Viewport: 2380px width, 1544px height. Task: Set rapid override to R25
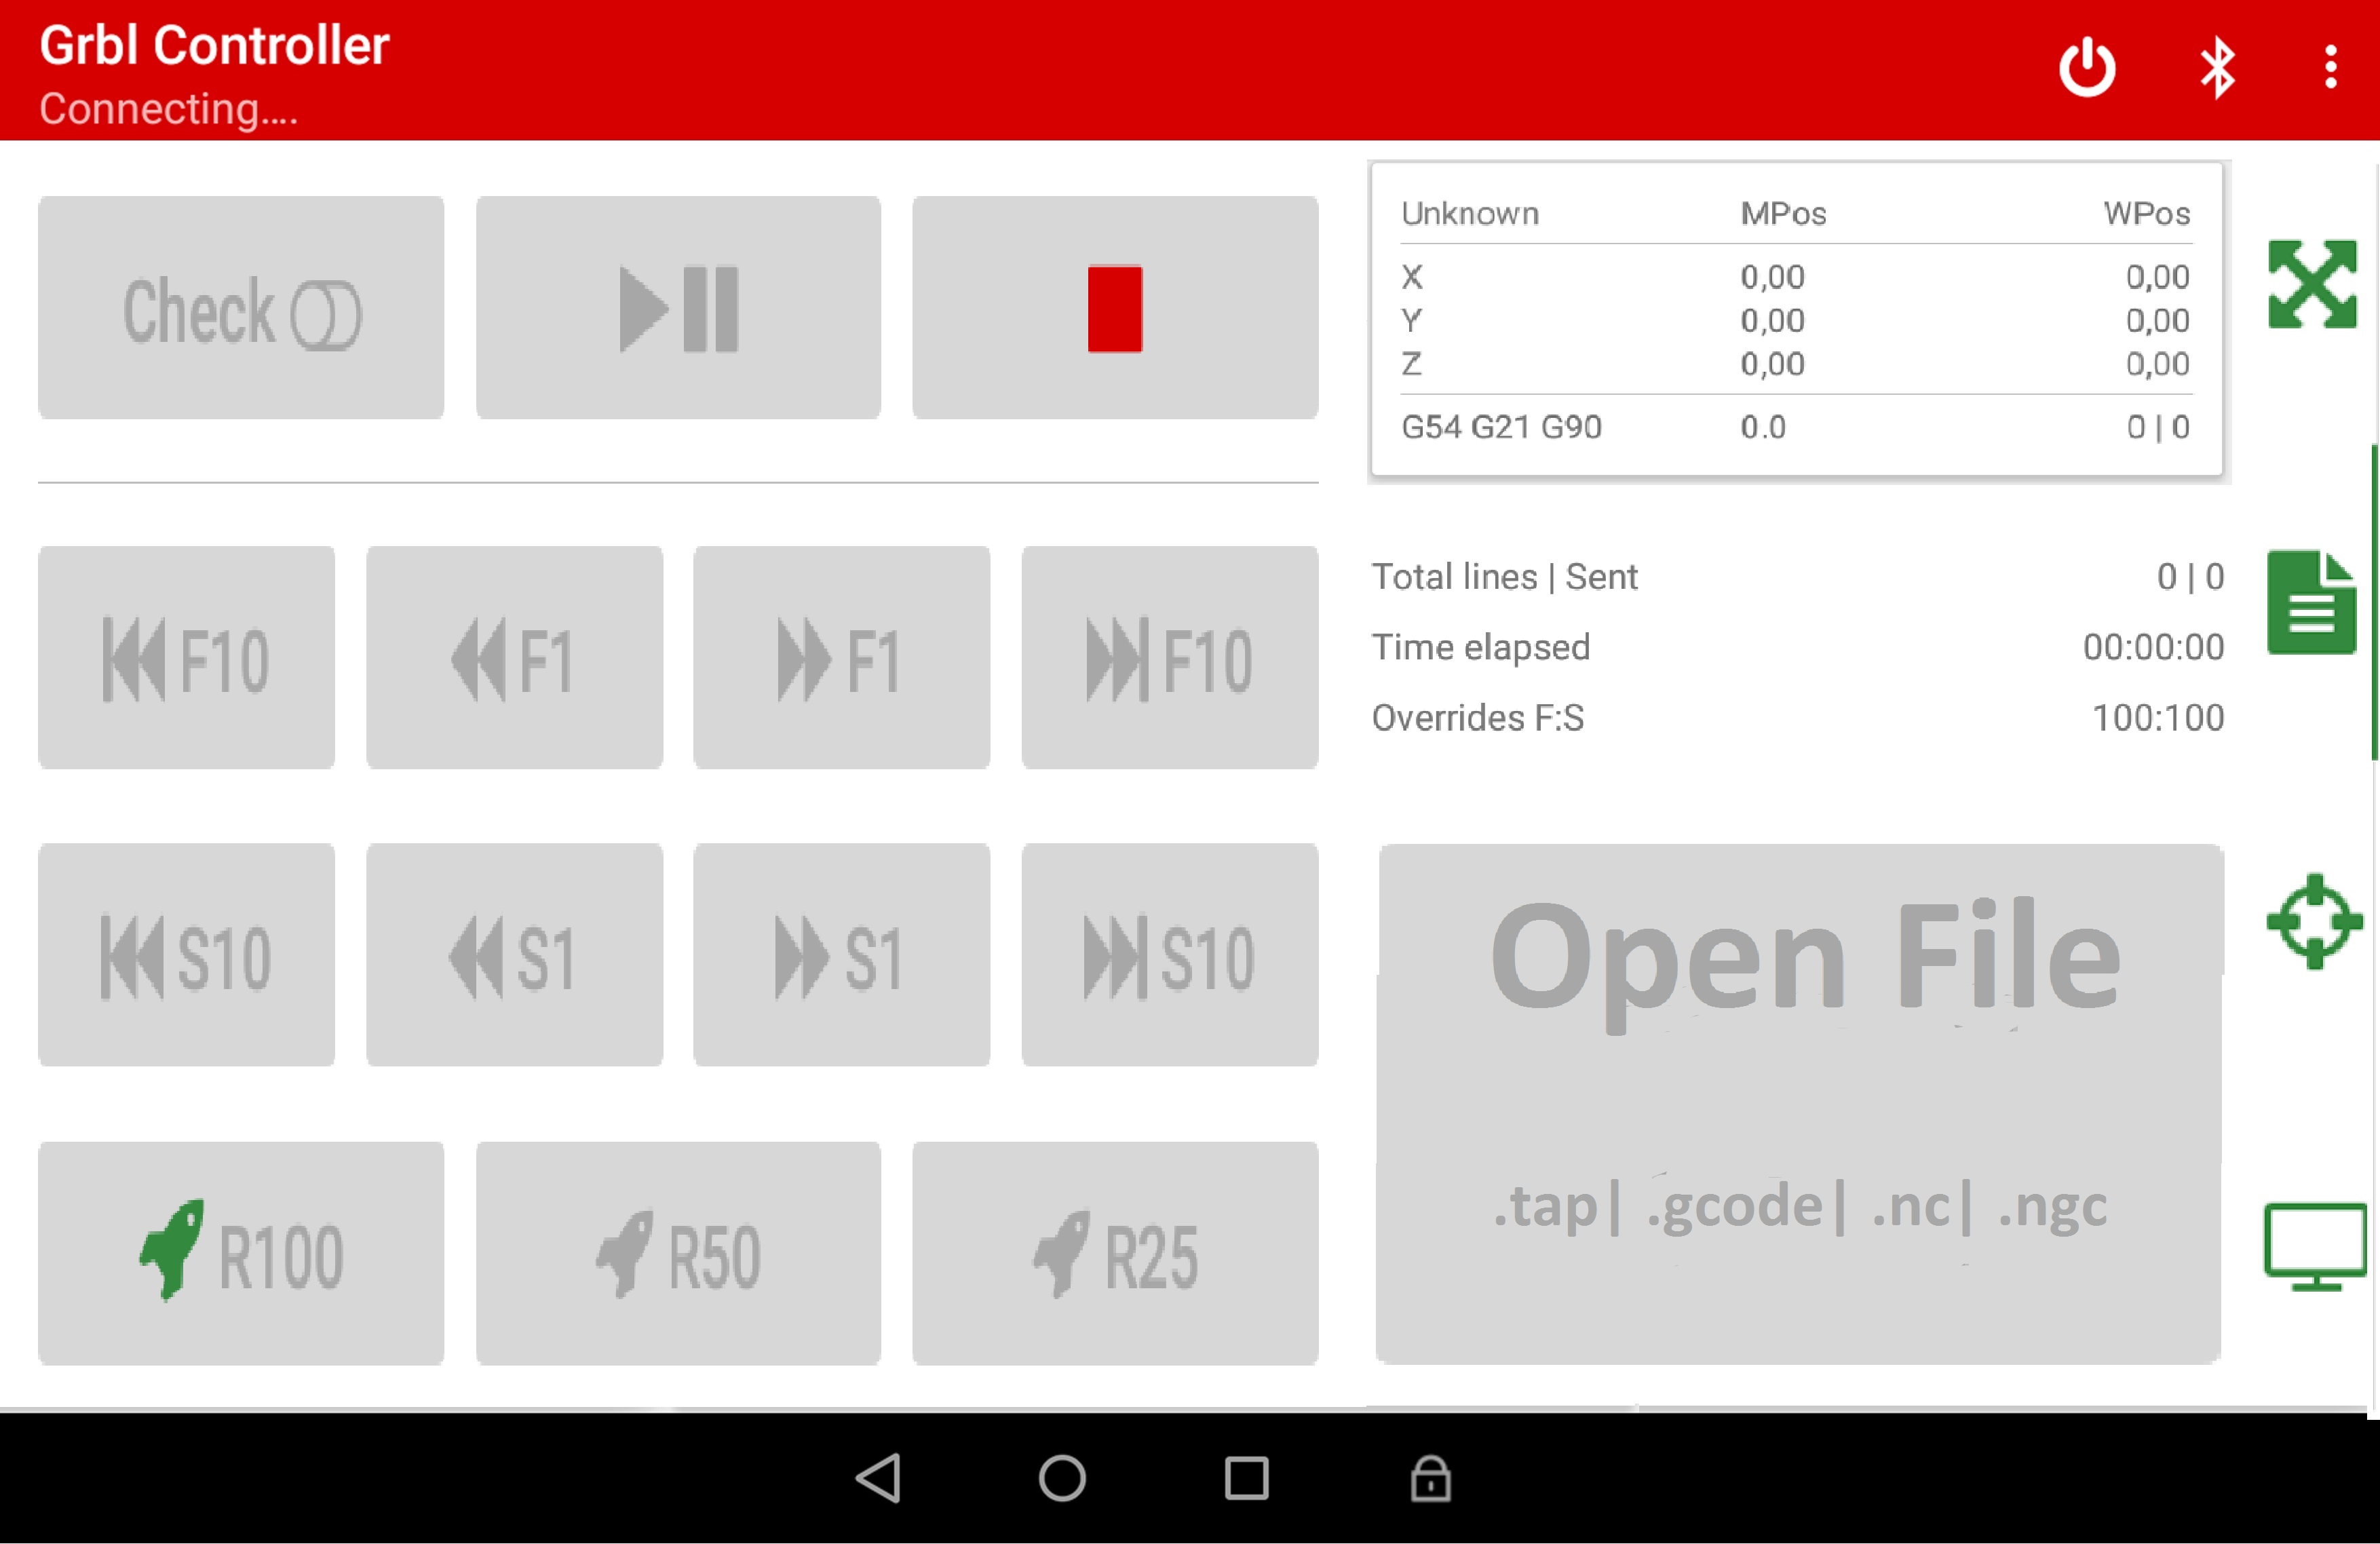point(1115,1253)
